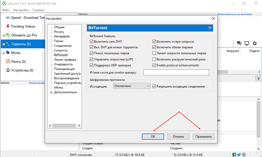Open the Facebook icon in the status bar
This screenshot has width=262, height=157.
234,155
